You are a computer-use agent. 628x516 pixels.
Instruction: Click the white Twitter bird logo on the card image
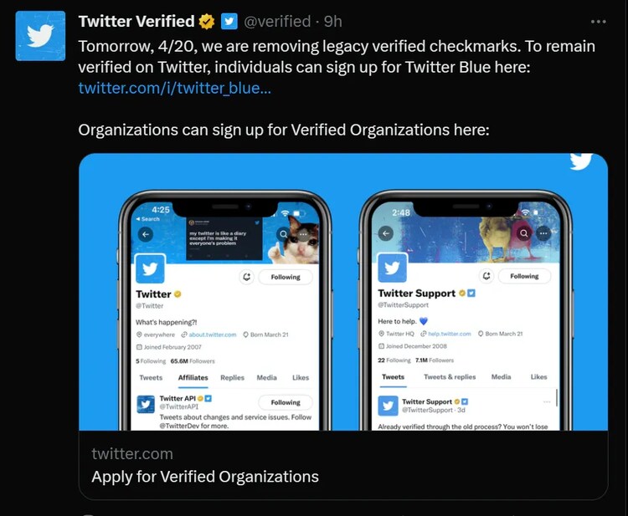click(x=581, y=161)
